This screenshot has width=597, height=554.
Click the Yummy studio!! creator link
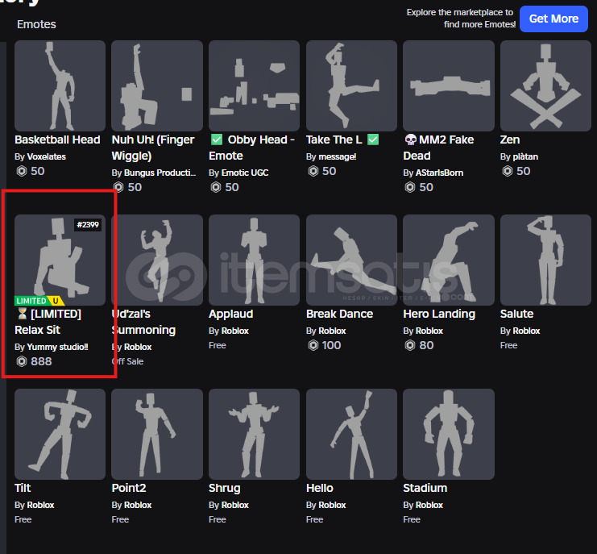(57, 347)
